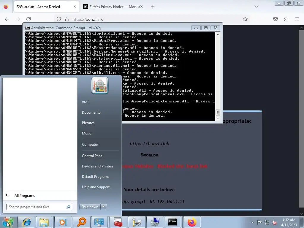Open a new Firefox tab
Screen dimensions: 304x228
click(x=153, y=7)
